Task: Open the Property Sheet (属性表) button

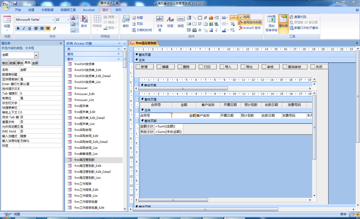Action: [x=283, y=24]
